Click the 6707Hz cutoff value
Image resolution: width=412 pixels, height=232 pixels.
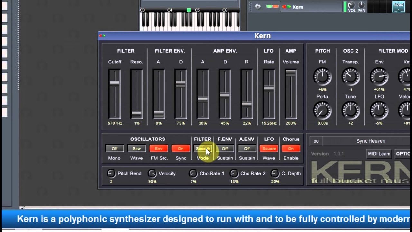(x=115, y=123)
